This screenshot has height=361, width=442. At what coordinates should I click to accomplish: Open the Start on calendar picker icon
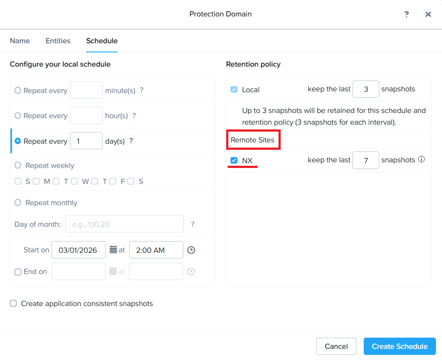point(113,250)
